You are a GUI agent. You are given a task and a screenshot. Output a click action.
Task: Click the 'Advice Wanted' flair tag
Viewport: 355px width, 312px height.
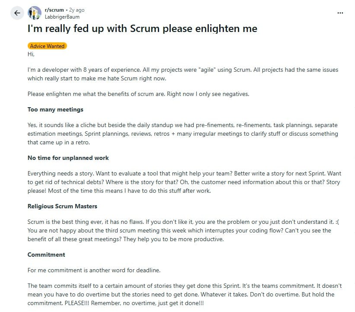(x=47, y=46)
